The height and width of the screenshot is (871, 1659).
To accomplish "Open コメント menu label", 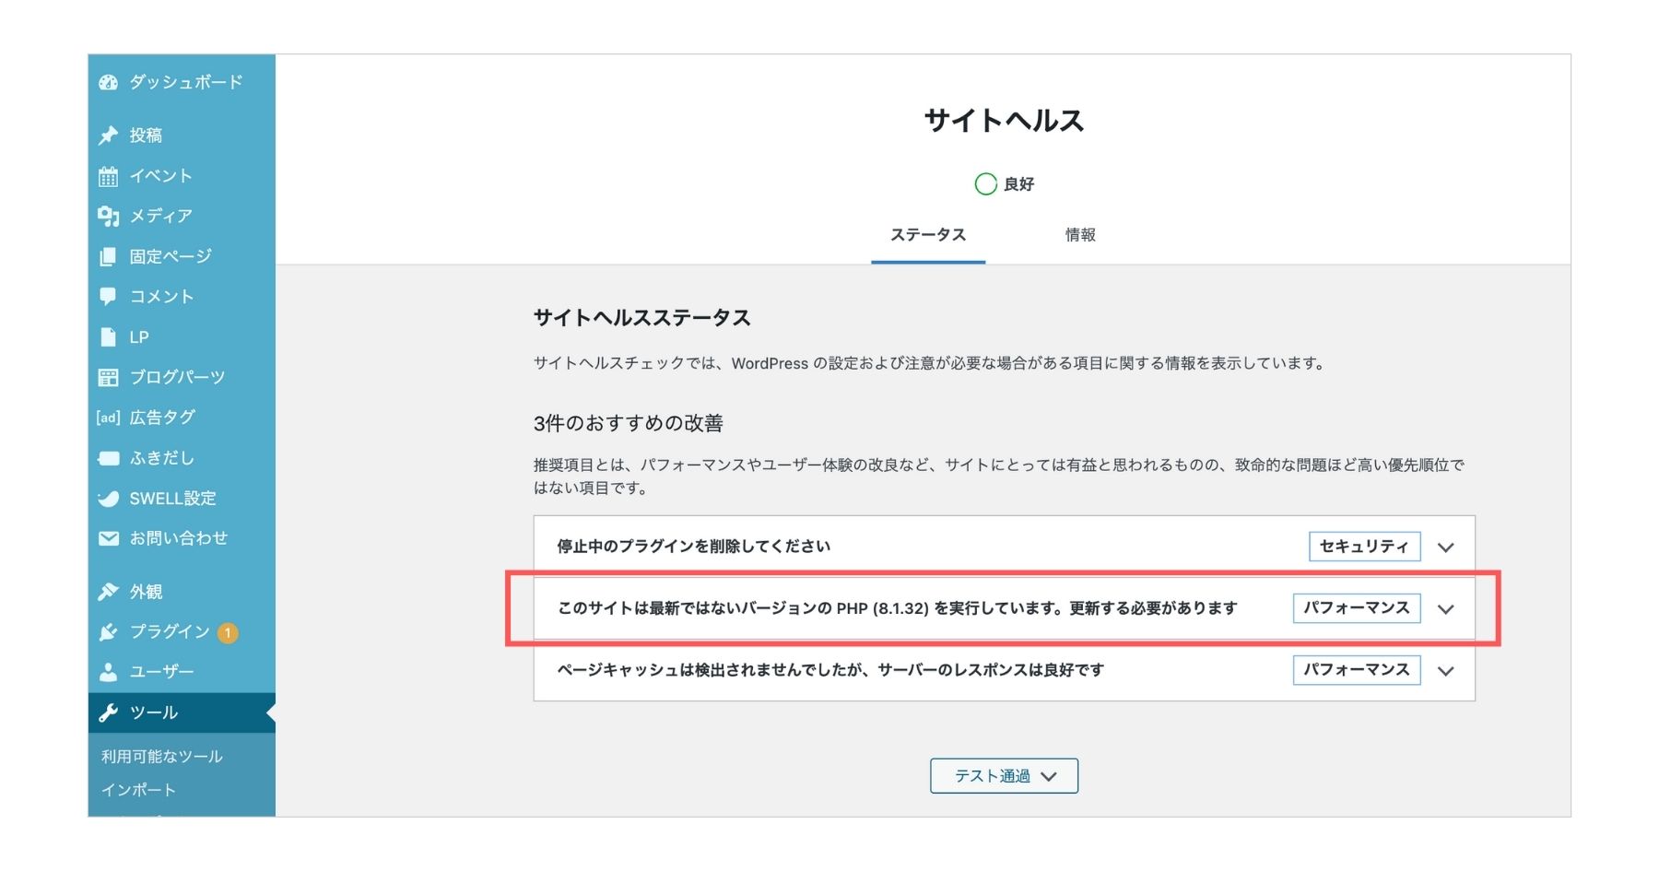I will coord(161,296).
